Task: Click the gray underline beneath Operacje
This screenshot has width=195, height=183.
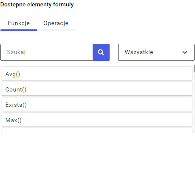Action: click(x=57, y=30)
